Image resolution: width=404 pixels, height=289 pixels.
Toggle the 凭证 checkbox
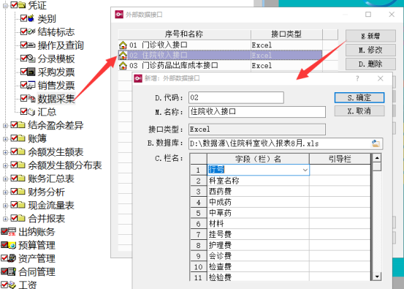pos(14,4)
